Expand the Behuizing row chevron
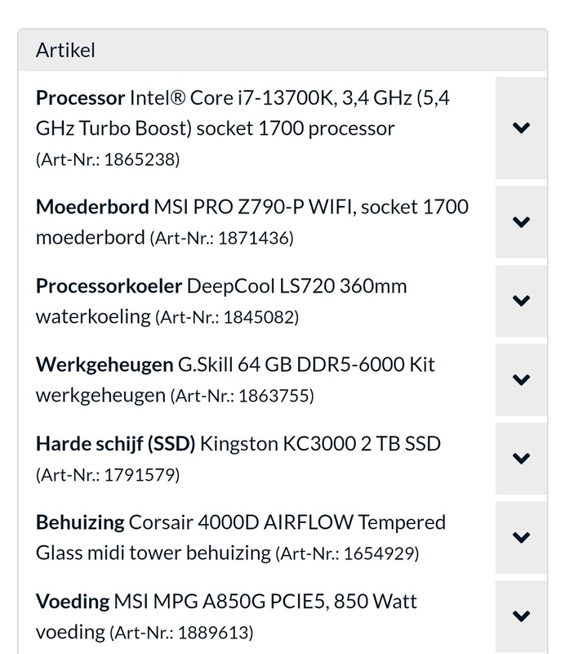565x654 pixels. click(x=521, y=537)
